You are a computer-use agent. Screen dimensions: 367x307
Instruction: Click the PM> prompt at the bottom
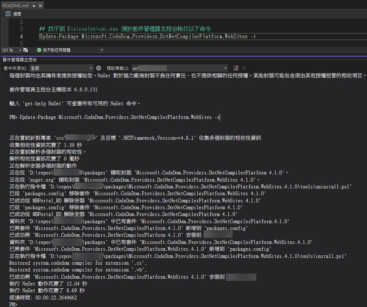tap(13, 304)
